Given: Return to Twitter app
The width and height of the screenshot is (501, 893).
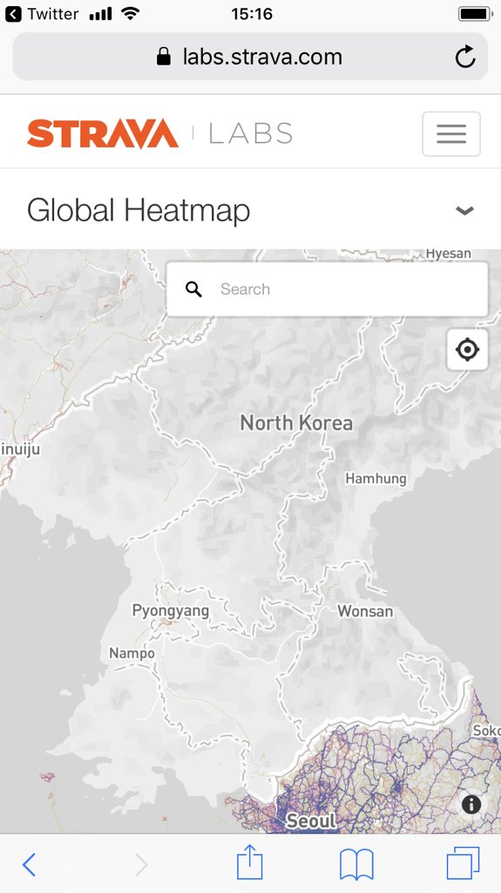Looking at the screenshot, I should [42, 14].
